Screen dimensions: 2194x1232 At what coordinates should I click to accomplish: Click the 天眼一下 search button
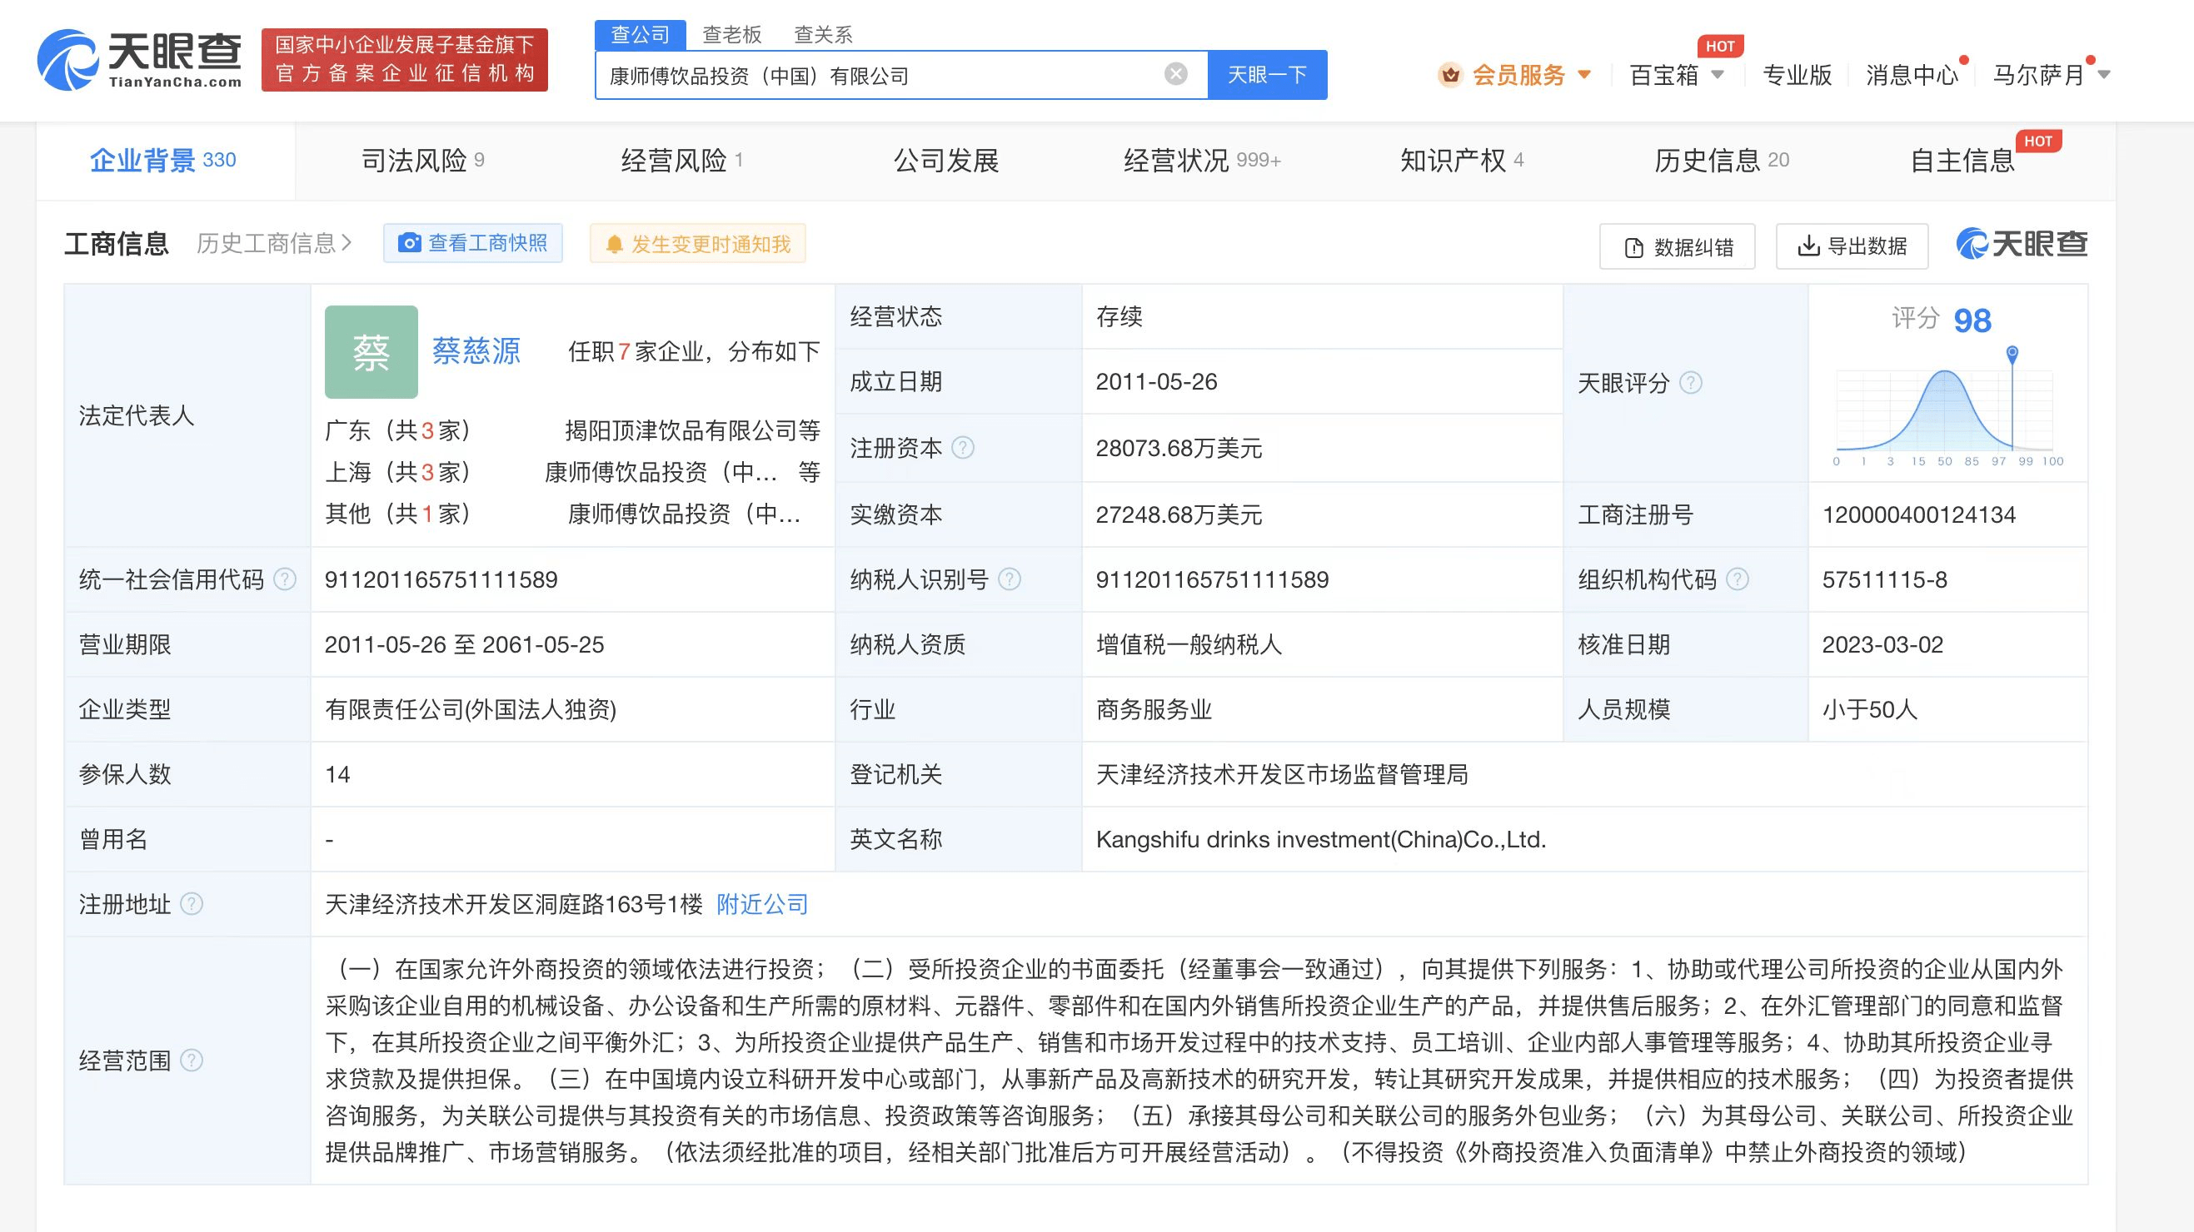[1266, 75]
